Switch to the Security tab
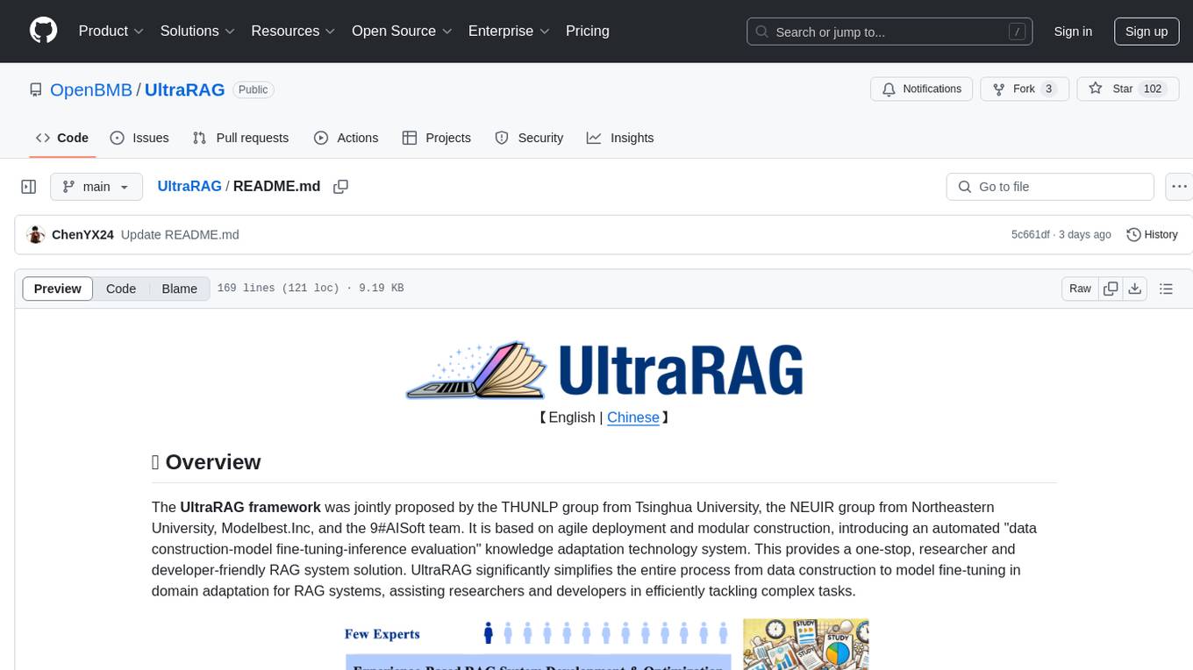1193x670 pixels. [529, 138]
